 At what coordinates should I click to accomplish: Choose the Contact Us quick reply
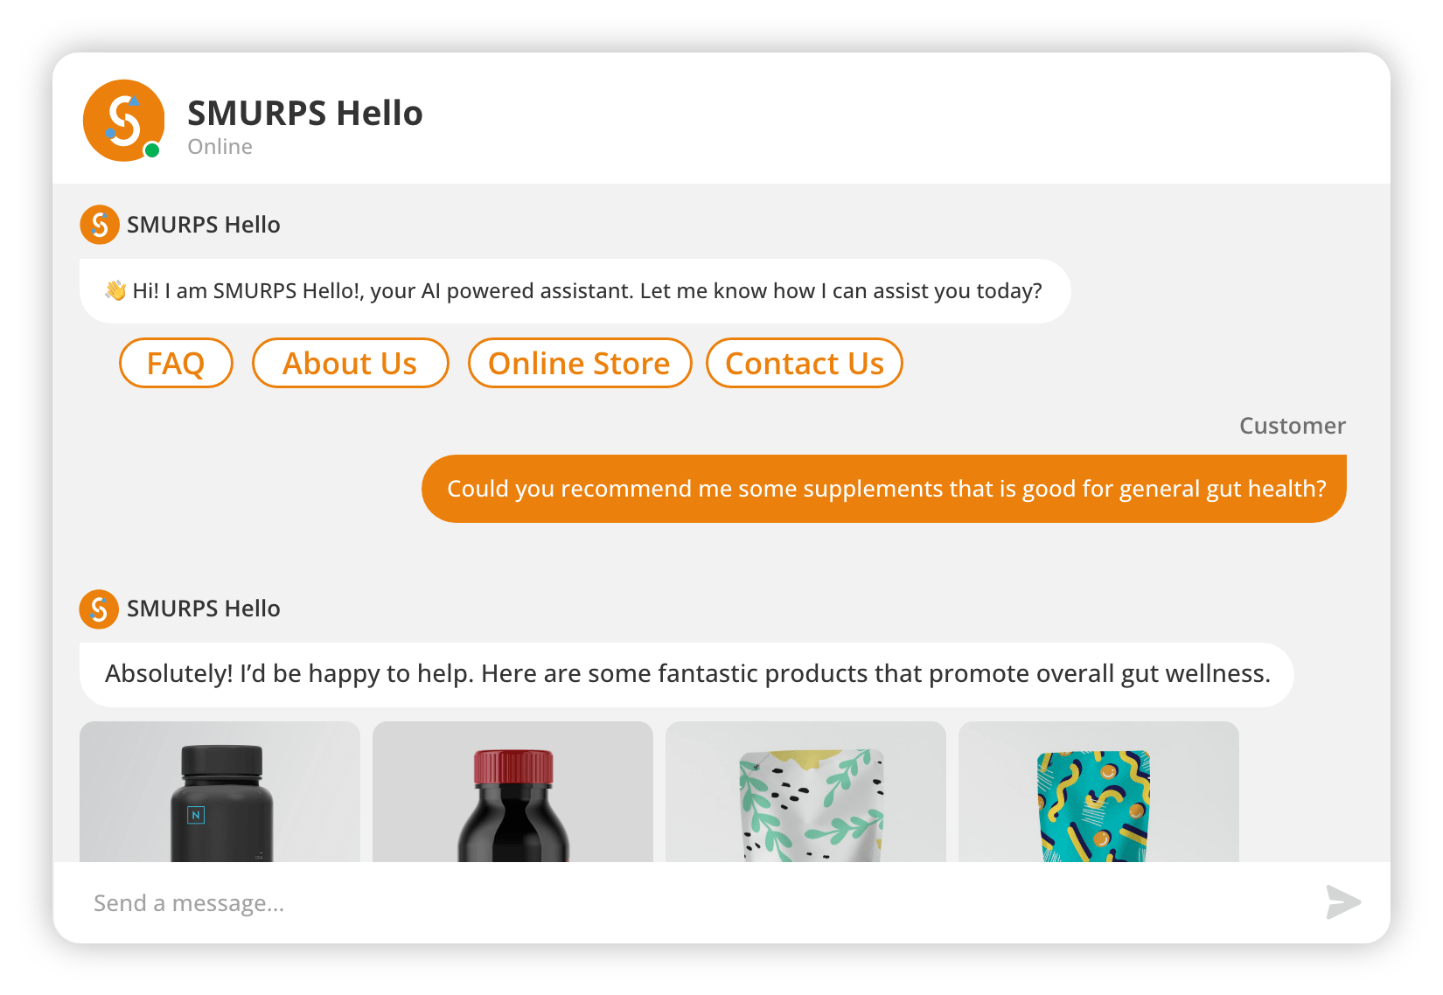(x=804, y=363)
